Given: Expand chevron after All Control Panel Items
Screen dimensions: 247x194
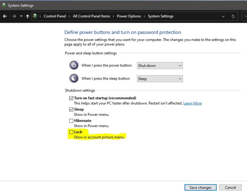Looking at the screenshot, I should (x=114, y=16).
